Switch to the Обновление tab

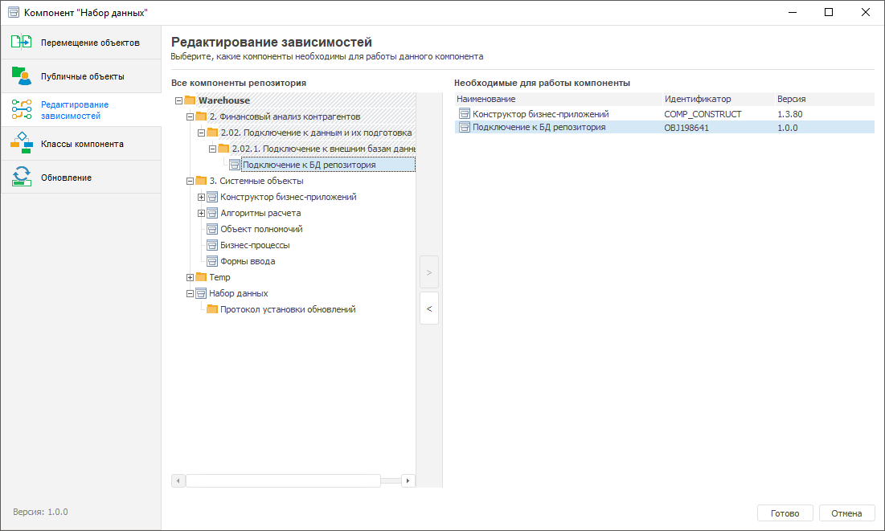(66, 178)
